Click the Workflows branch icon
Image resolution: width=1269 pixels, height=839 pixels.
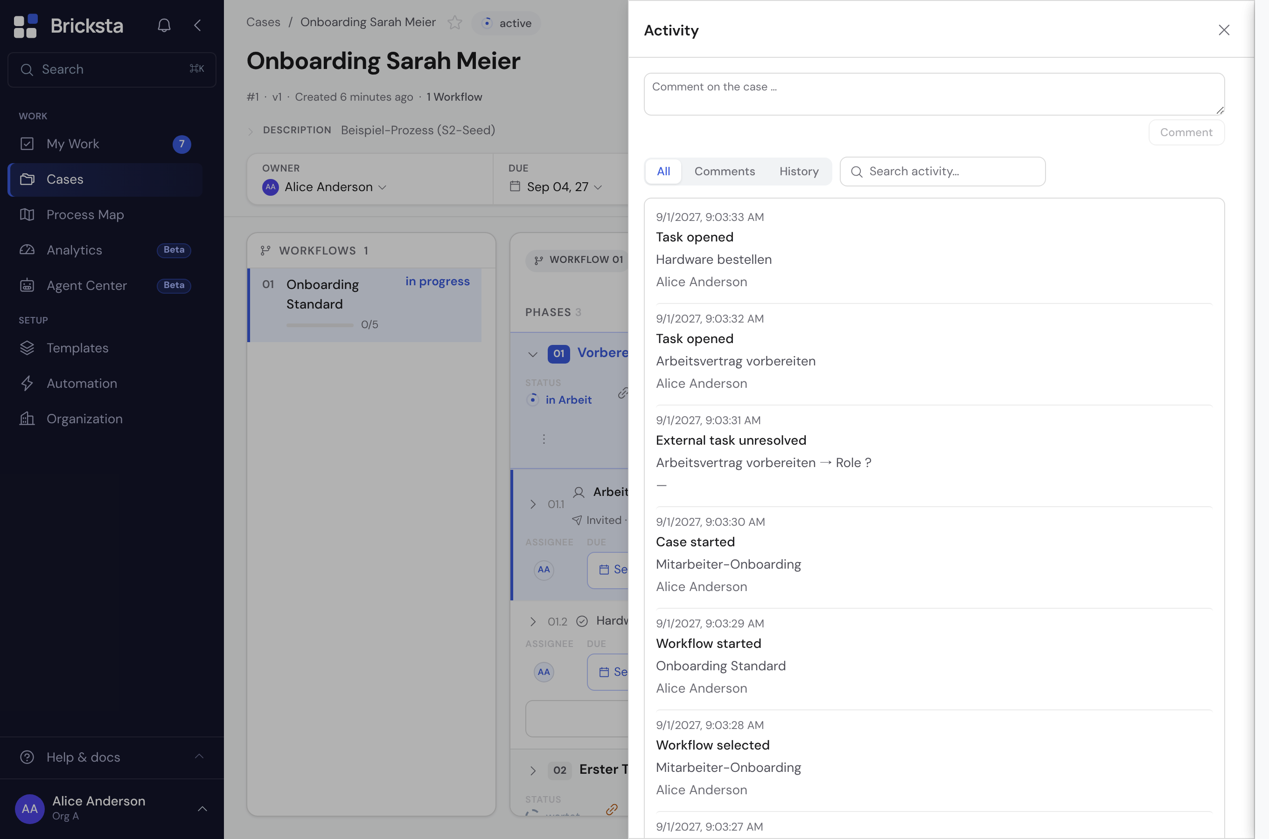click(x=265, y=250)
